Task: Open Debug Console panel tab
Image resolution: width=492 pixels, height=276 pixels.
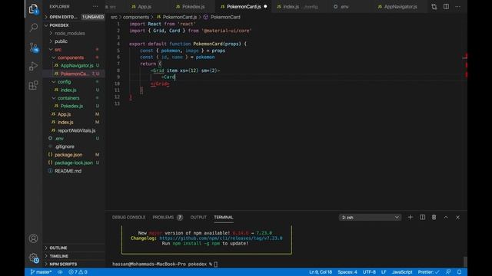Action: 128,217
